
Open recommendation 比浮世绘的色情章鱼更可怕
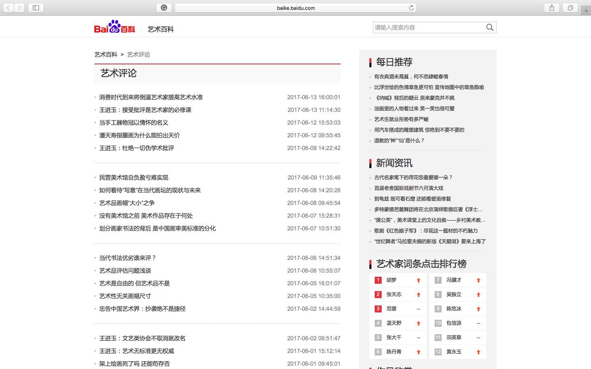pyautogui.click(x=429, y=87)
